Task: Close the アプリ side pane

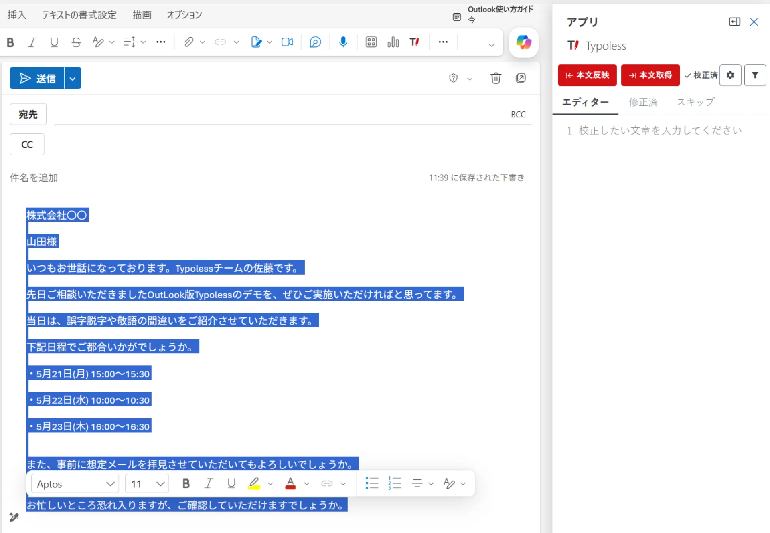Action: 754,22
